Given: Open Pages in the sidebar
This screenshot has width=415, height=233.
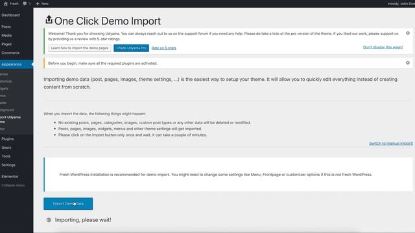Looking at the screenshot, I should pyautogui.click(x=6, y=44).
